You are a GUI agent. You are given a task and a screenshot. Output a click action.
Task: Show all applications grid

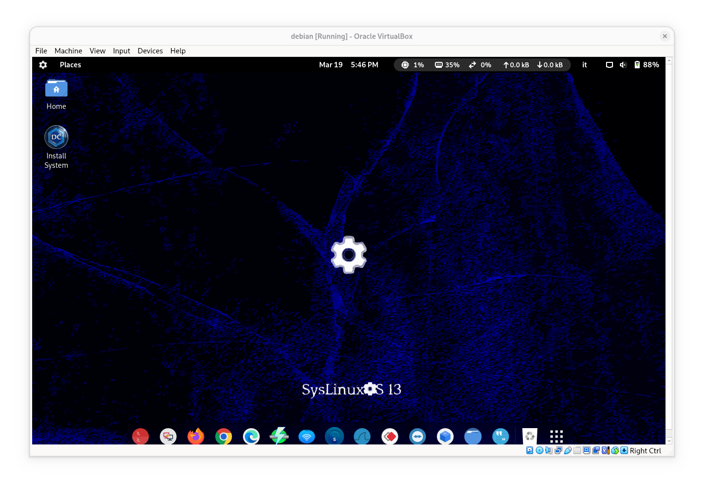click(557, 437)
